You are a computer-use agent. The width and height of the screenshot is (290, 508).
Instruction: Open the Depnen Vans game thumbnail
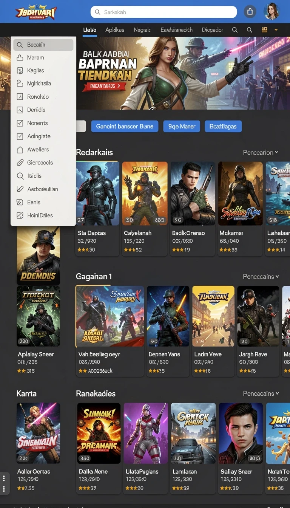click(x=168, y=316)
